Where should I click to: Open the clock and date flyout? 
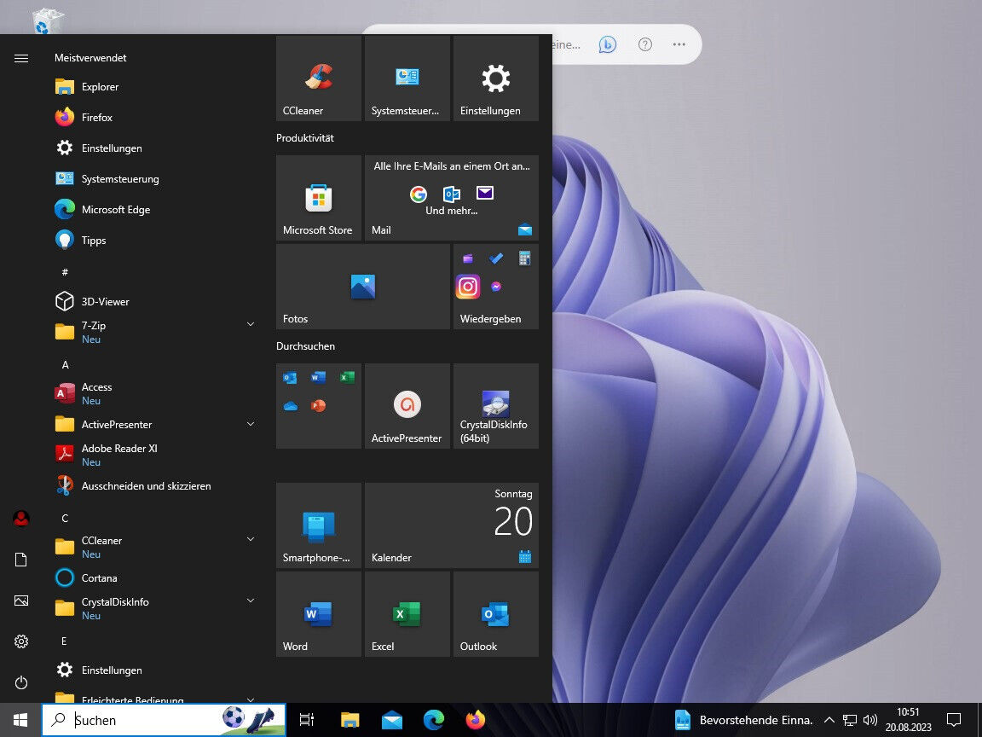(x=908, y=720)
